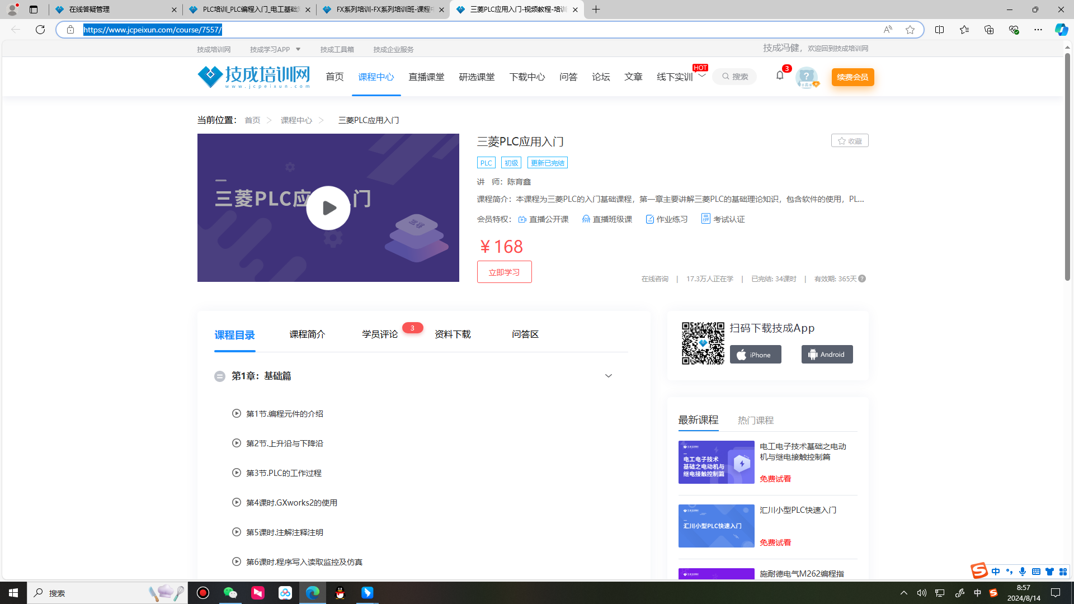Click the Sogou input method tray icon
Image resolution: width=1074 pixels, height=604 pixels.
tap(993, 593)
